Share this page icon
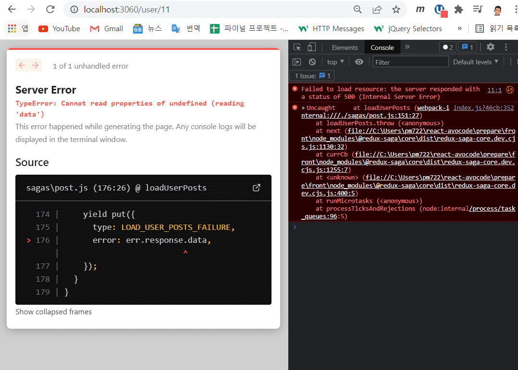This screenshot has width=518, height=370. click(x=377, y=10)
